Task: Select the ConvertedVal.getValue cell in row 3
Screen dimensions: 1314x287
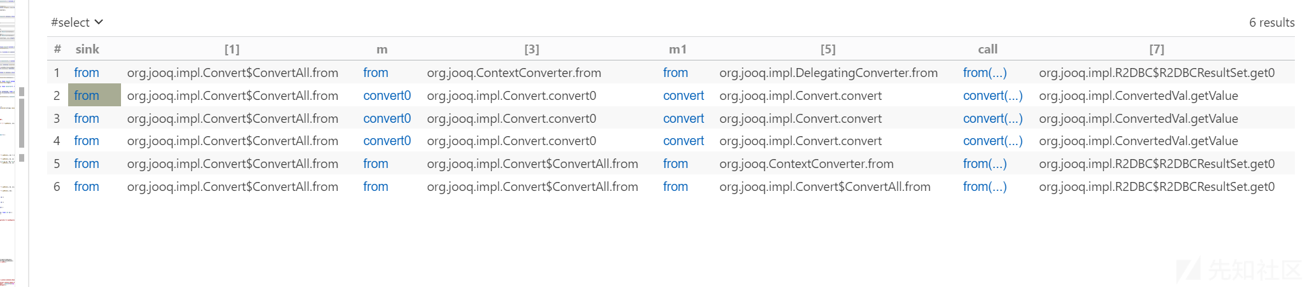Action: pyautogui.click(x=1138, y=118)
